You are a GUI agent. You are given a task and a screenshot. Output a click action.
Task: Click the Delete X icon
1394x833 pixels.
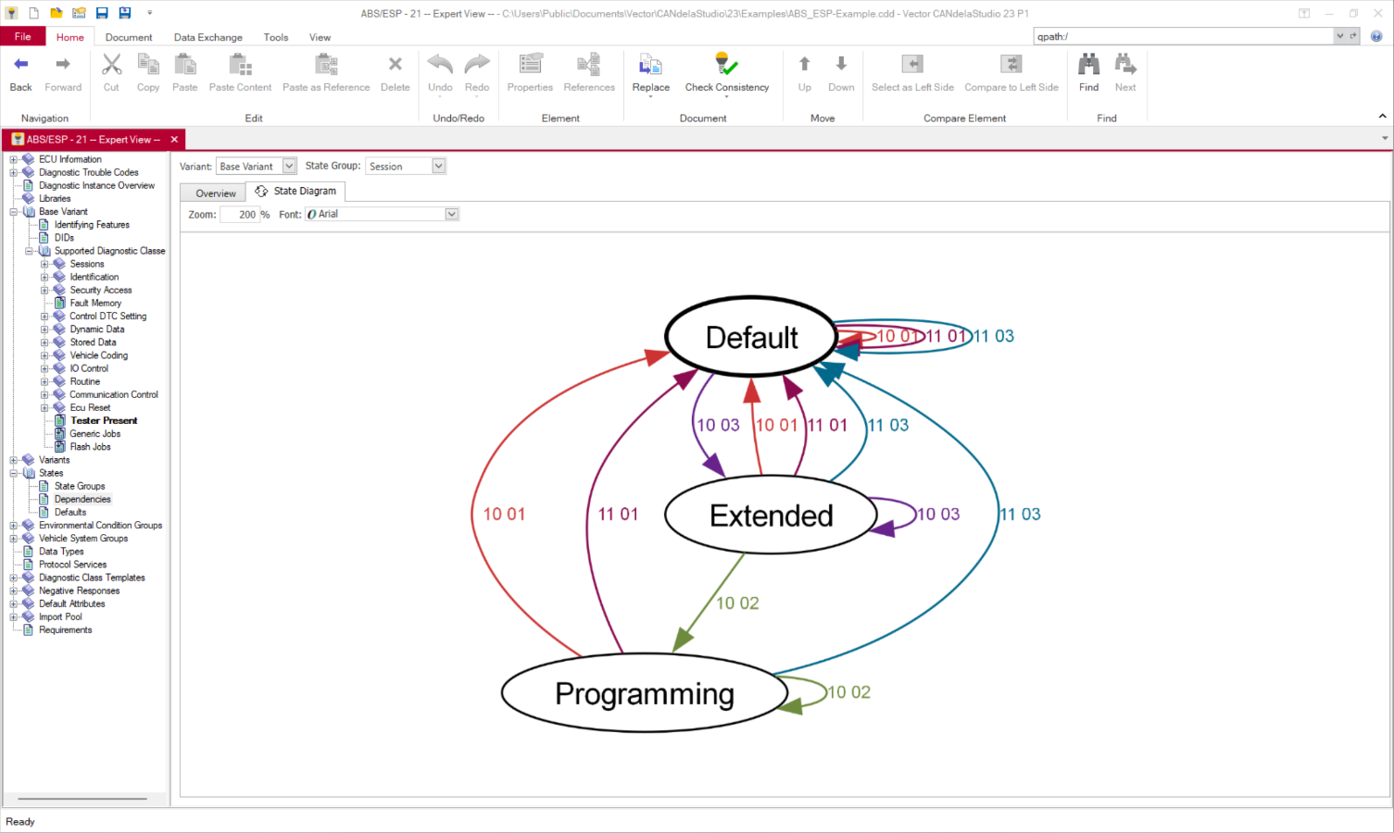tap(396, 64)
